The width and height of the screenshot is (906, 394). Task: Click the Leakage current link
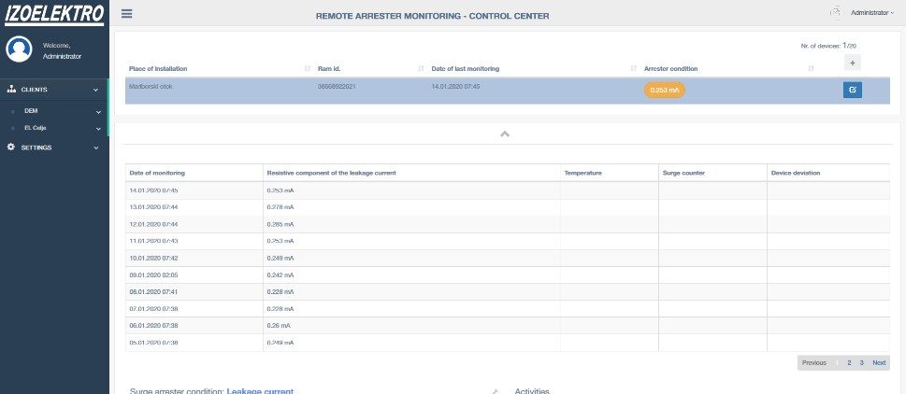(260, 391)
